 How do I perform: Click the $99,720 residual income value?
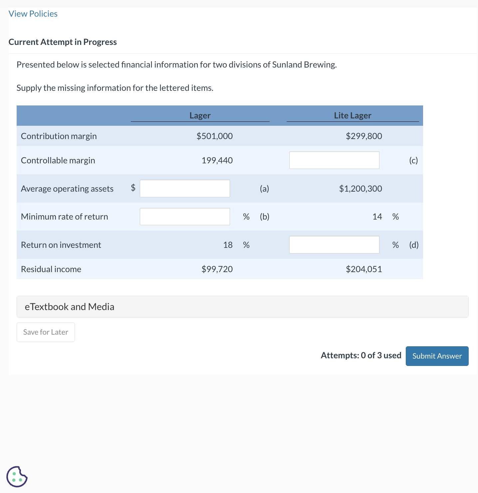pos(217,269)
